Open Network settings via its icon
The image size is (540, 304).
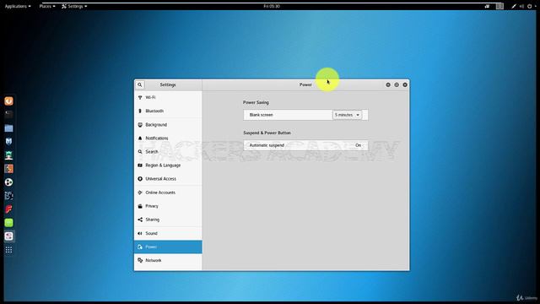tap(140, 260)
